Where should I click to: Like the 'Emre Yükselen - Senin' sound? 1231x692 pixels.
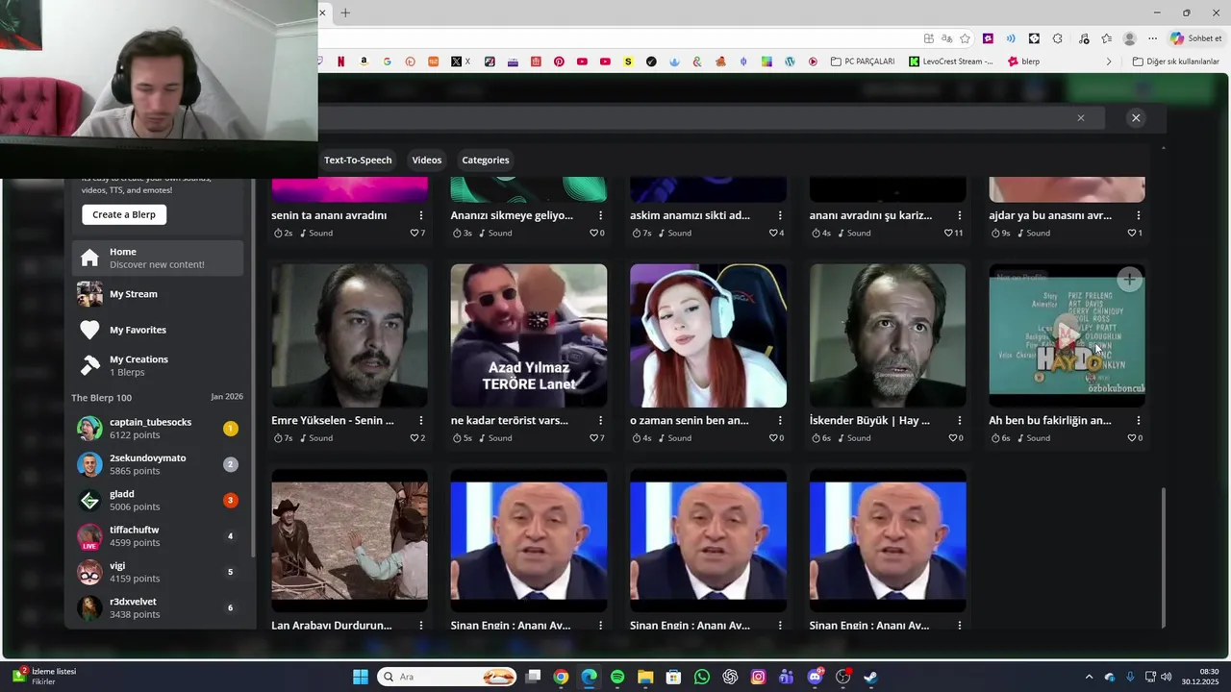(415, 437)
